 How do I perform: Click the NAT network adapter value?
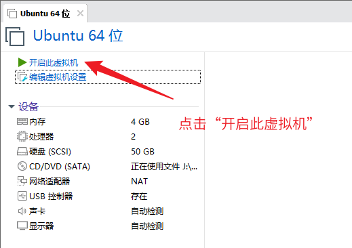[139, 181]
